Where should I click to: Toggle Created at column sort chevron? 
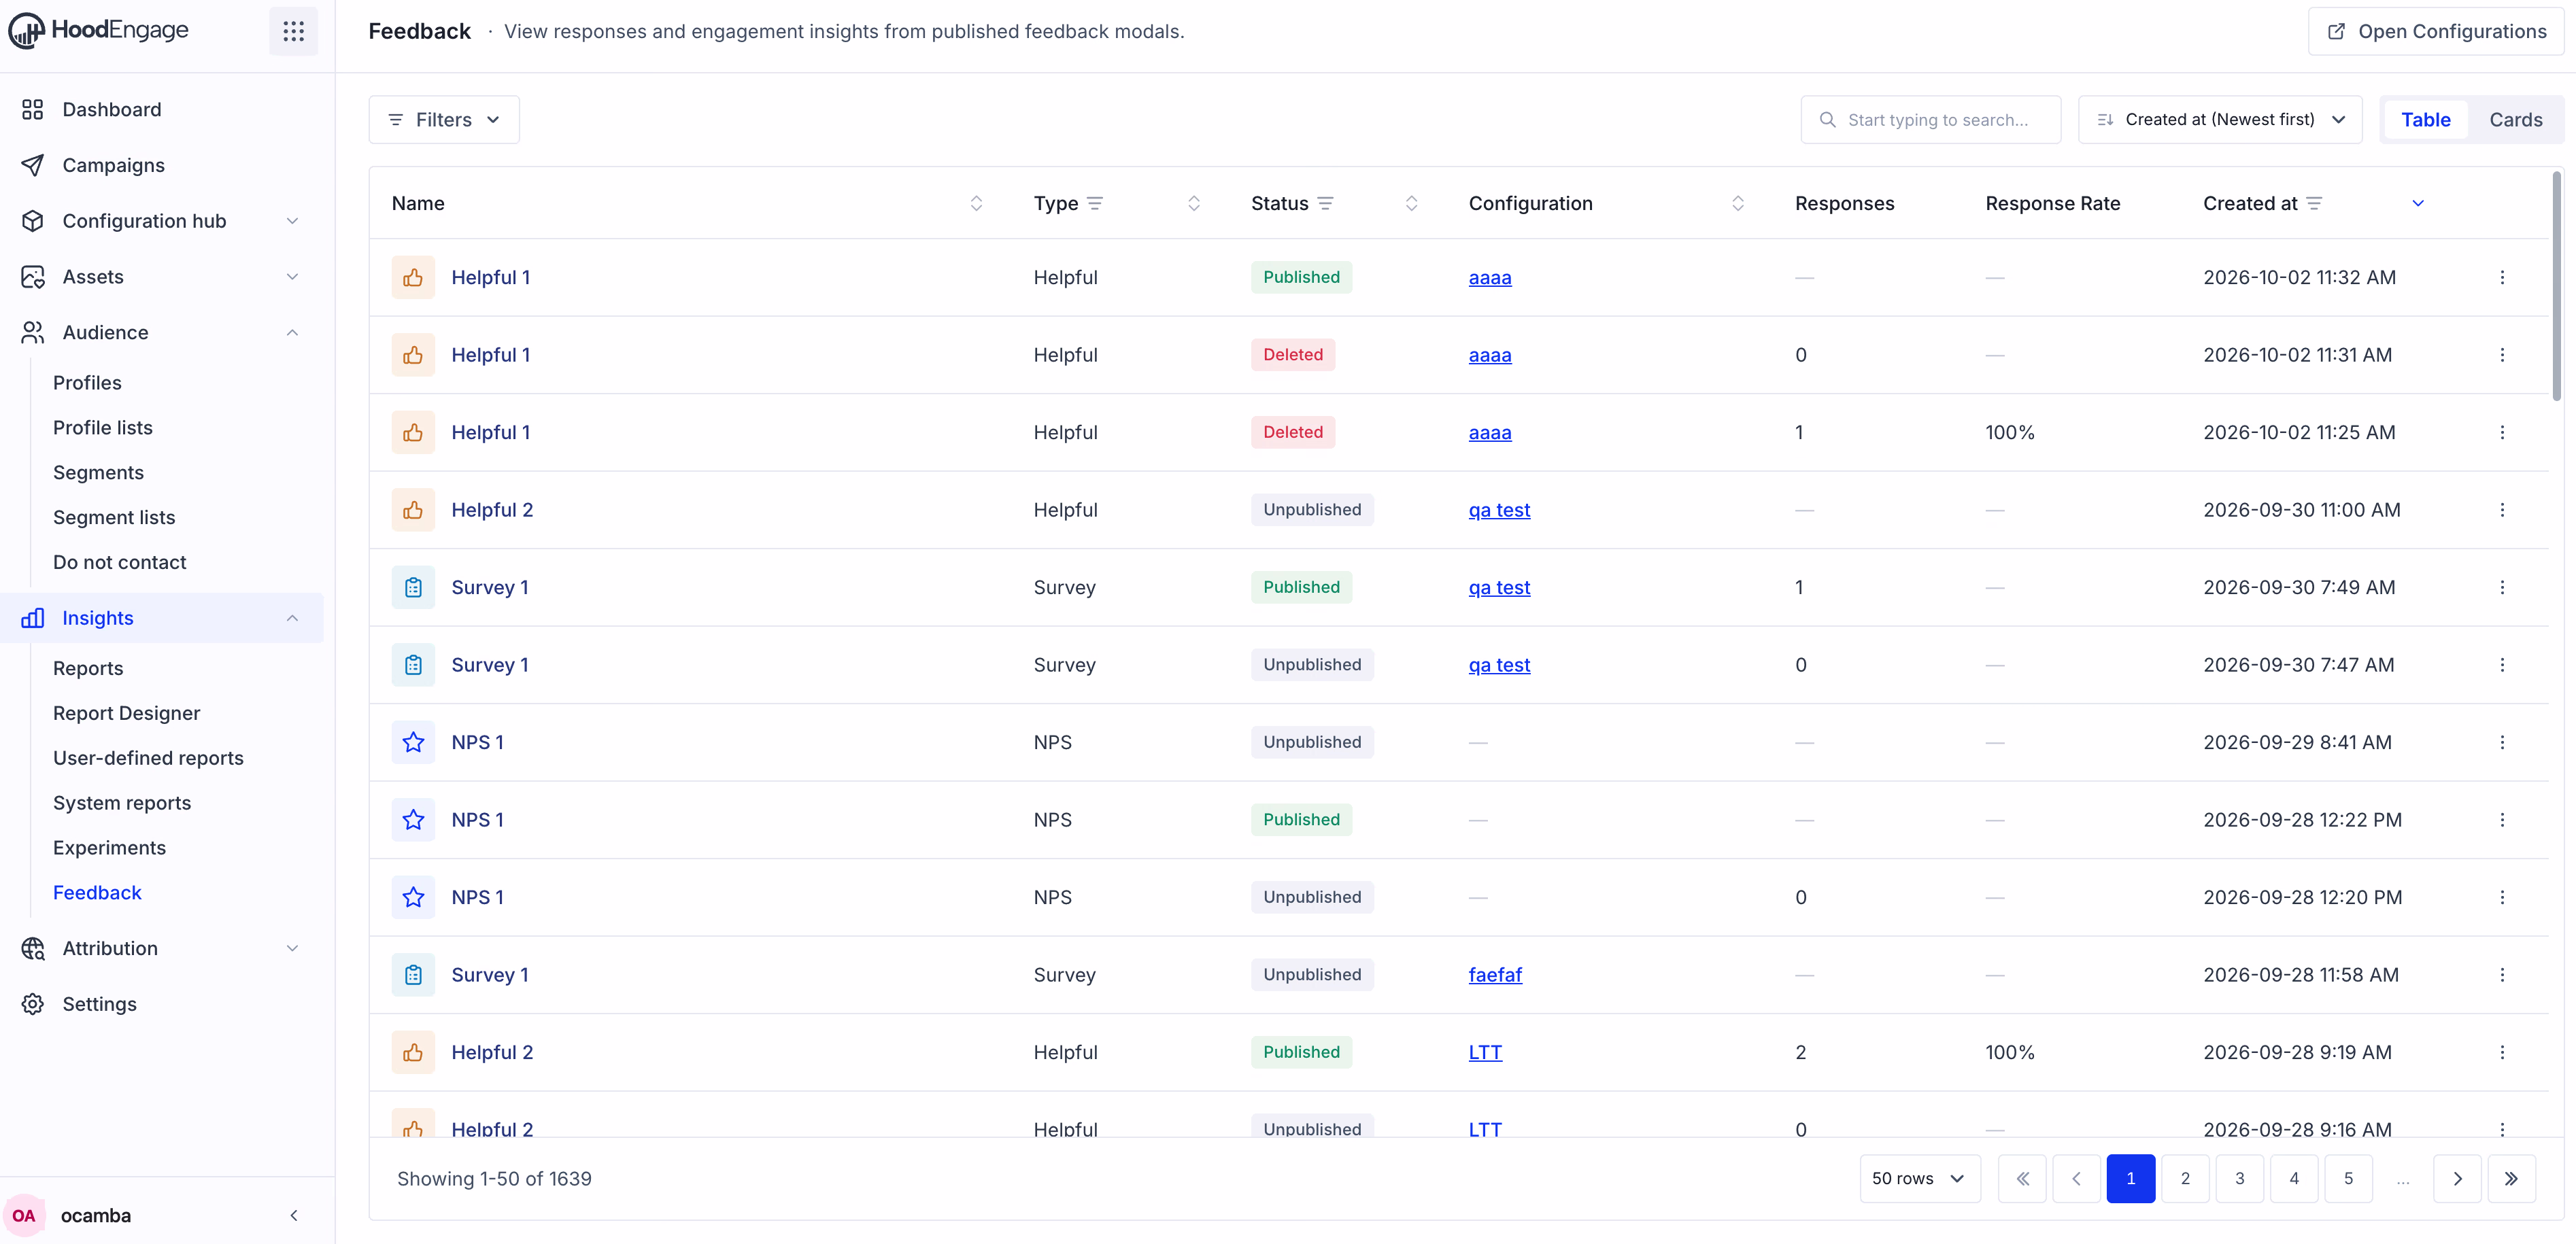(2417, 203)
